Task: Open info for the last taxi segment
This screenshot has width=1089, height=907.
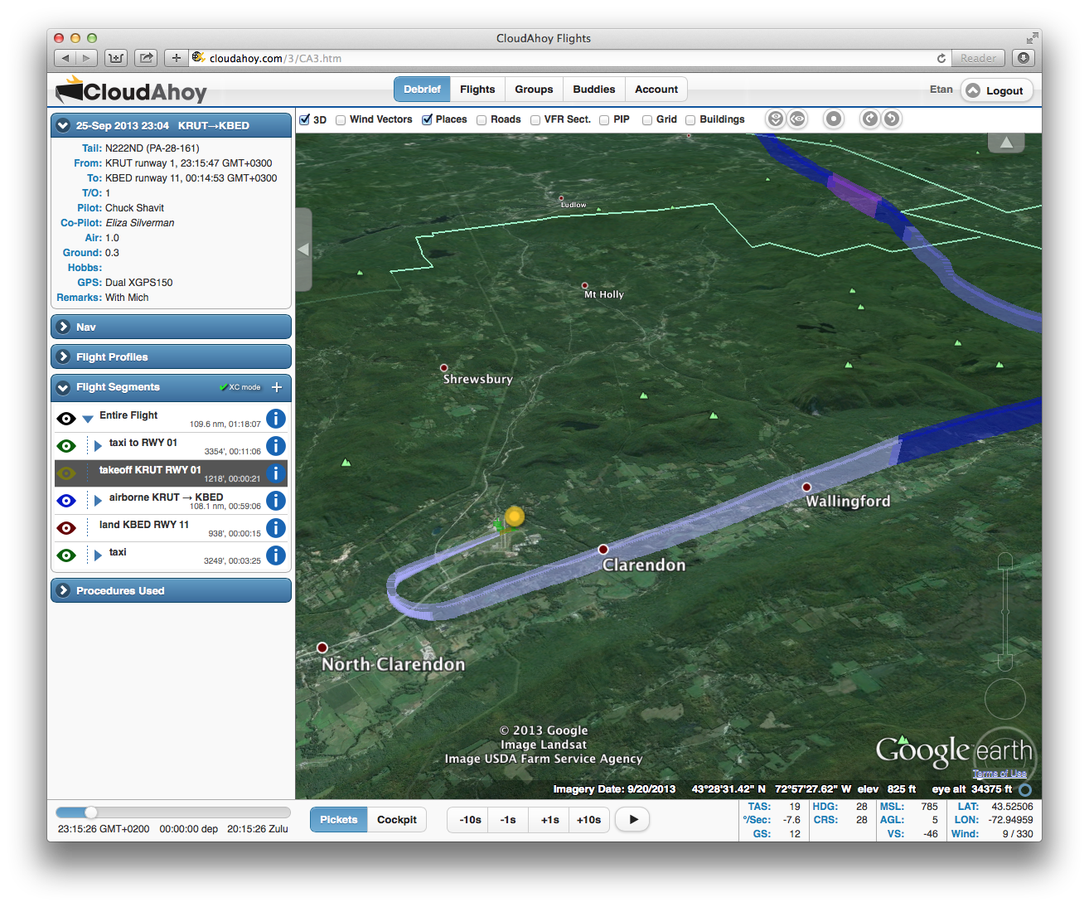Action: 276,555
